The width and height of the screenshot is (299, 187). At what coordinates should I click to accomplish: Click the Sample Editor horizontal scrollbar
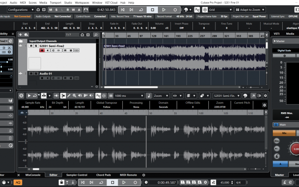36,169
